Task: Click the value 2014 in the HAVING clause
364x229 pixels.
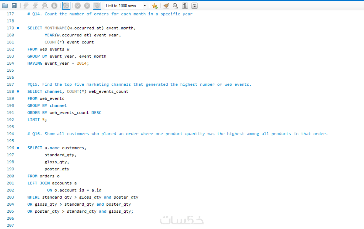Action: coord(82,63)
